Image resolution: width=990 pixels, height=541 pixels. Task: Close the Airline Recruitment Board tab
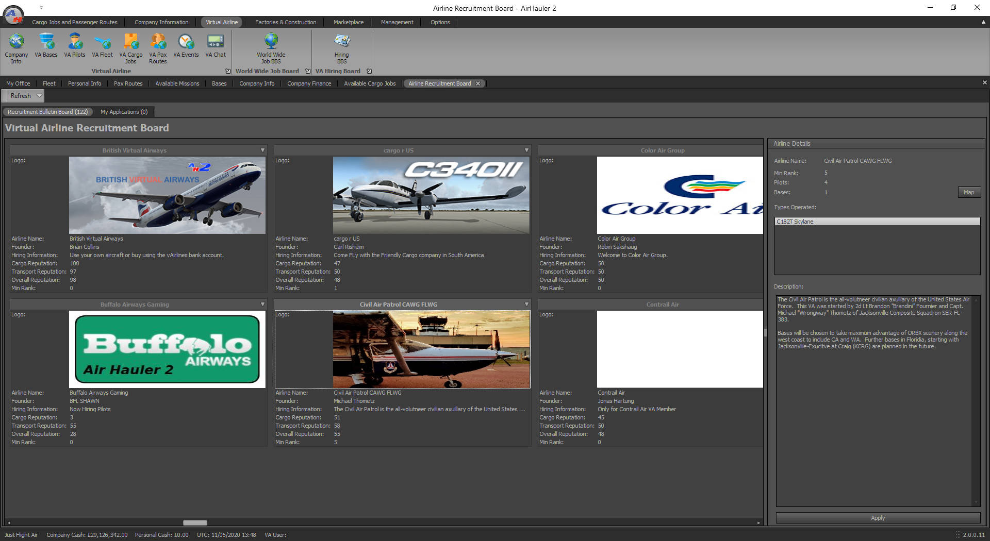coord(478,83)
